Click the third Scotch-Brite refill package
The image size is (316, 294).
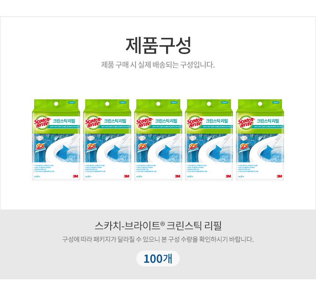(x=158, y=140)
